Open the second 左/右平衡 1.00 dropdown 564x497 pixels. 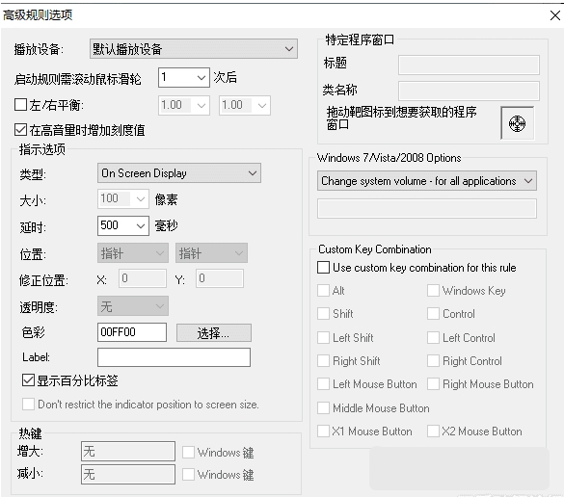245,105
